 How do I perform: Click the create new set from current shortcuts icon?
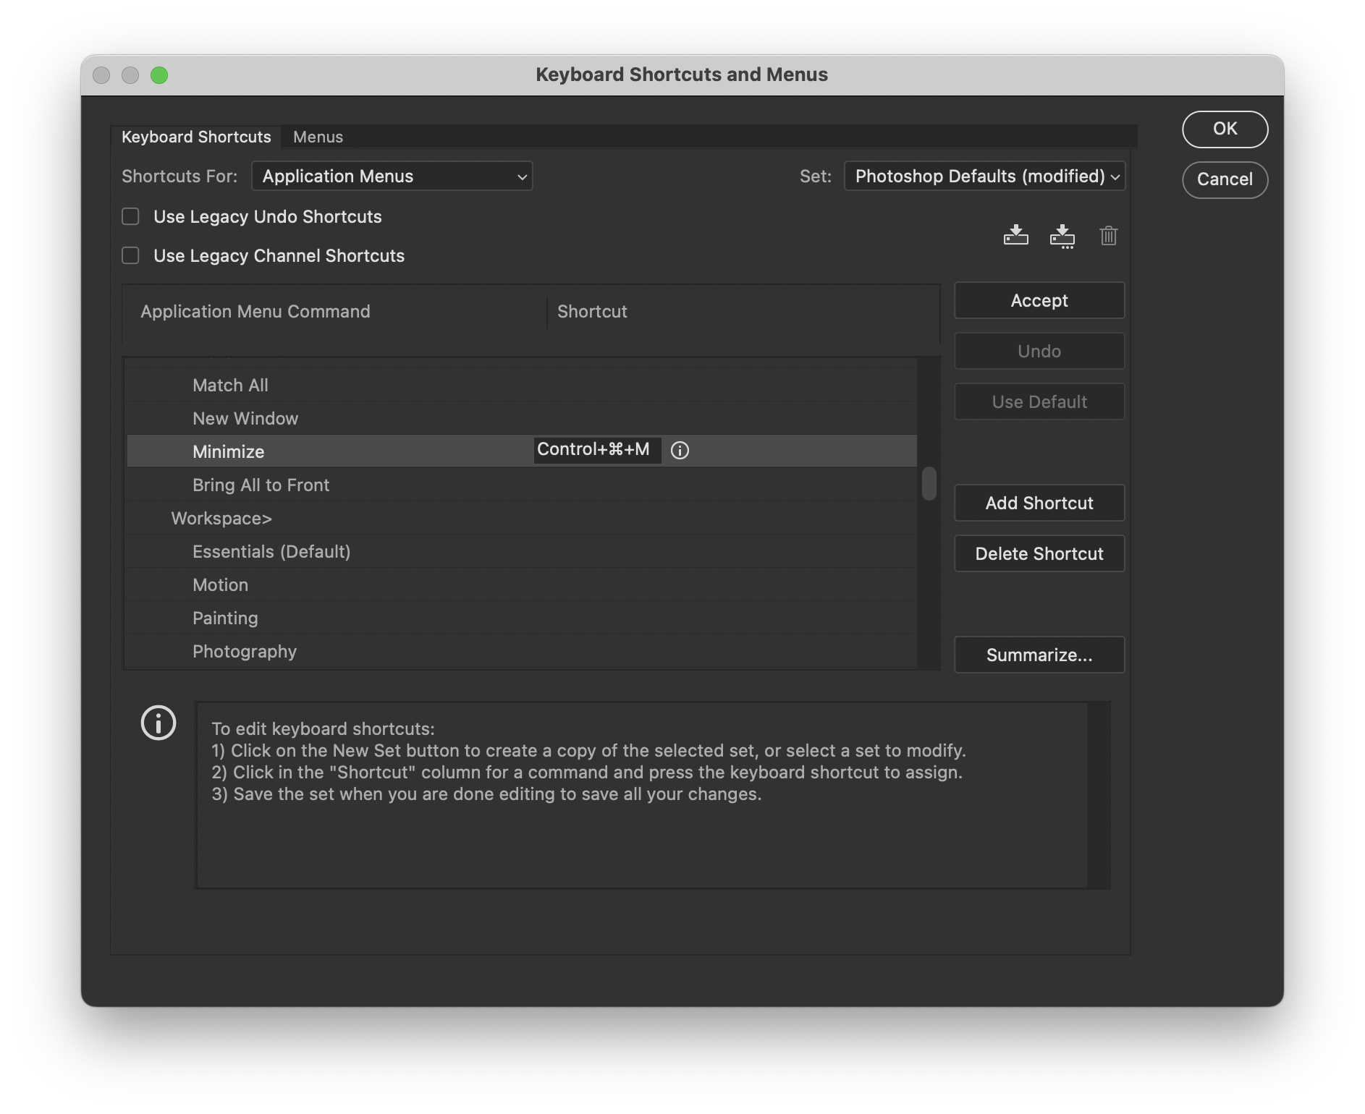1062,236
